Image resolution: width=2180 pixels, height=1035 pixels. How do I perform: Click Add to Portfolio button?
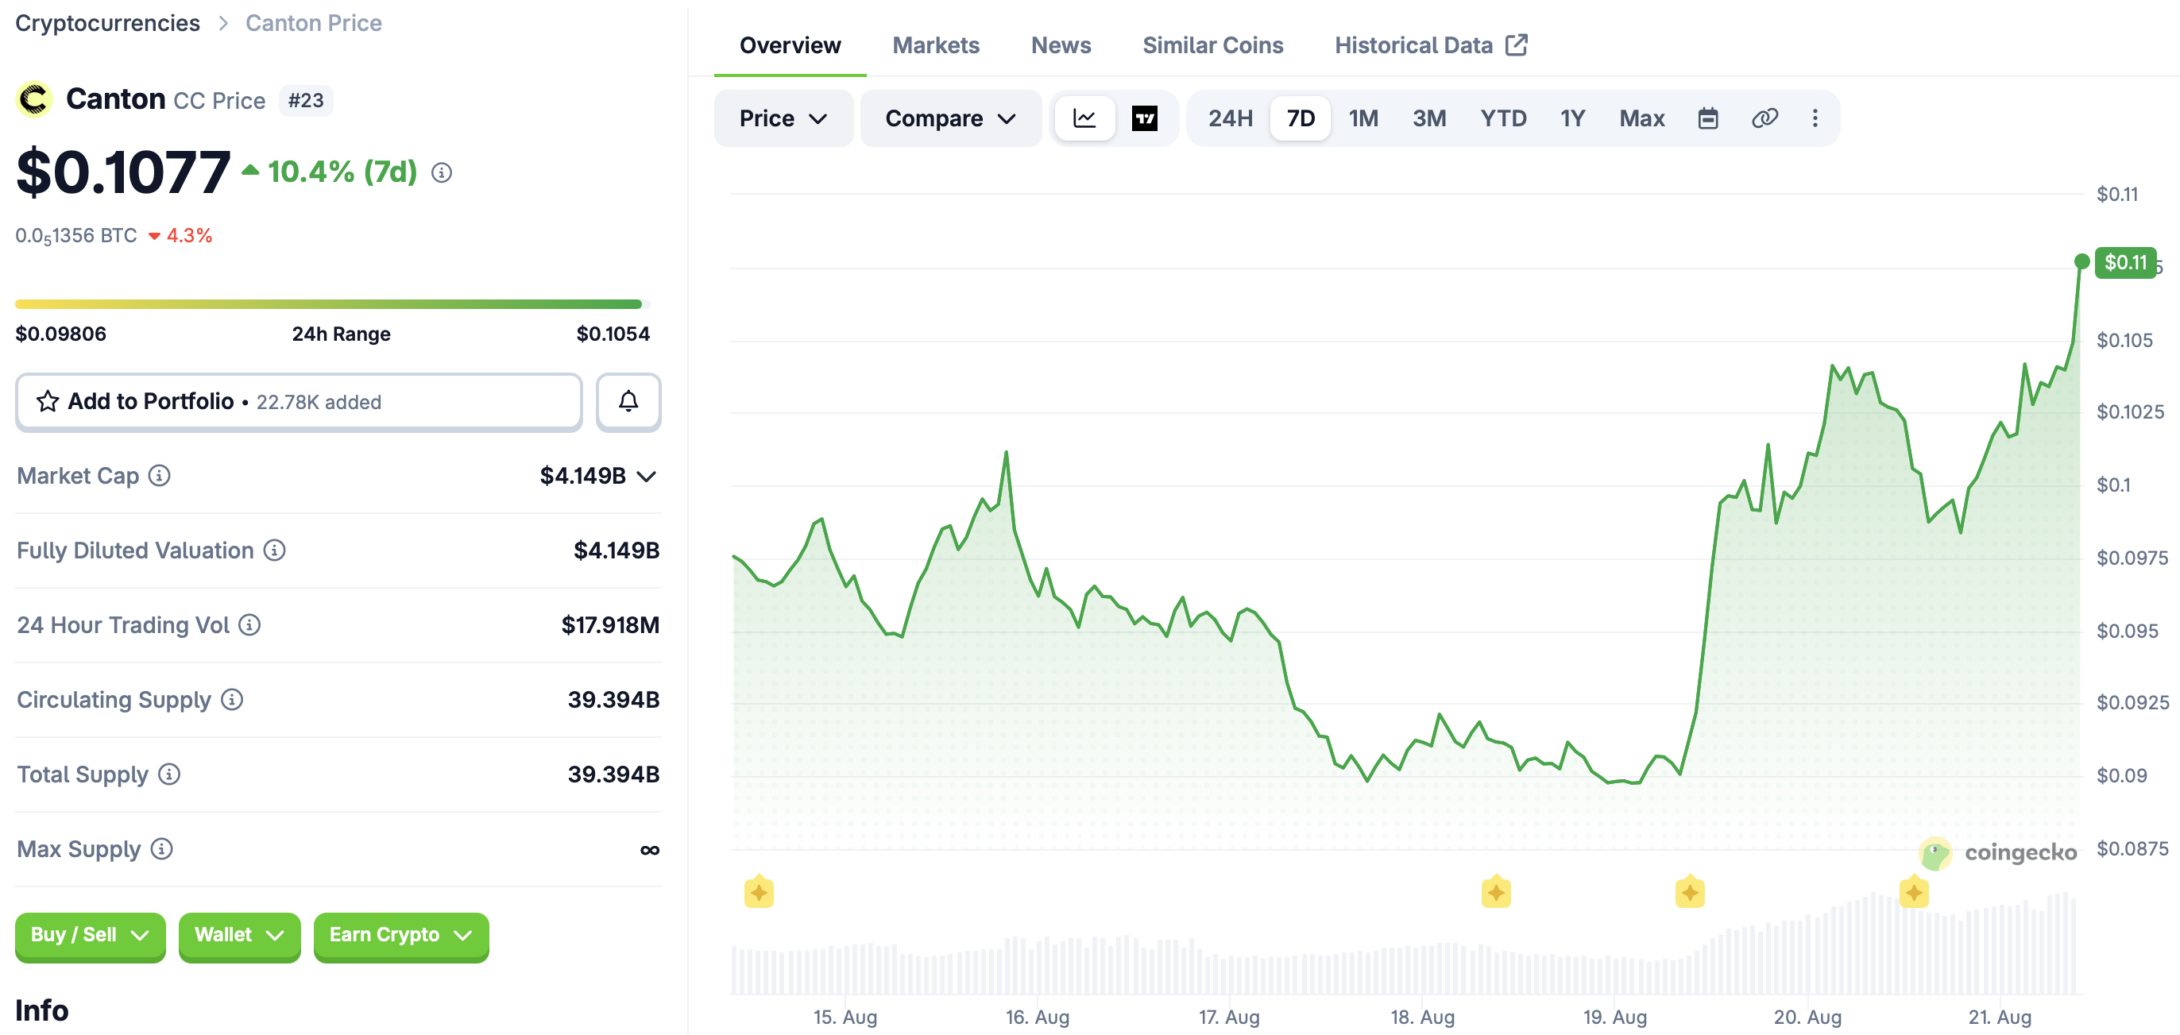point(299,401)
